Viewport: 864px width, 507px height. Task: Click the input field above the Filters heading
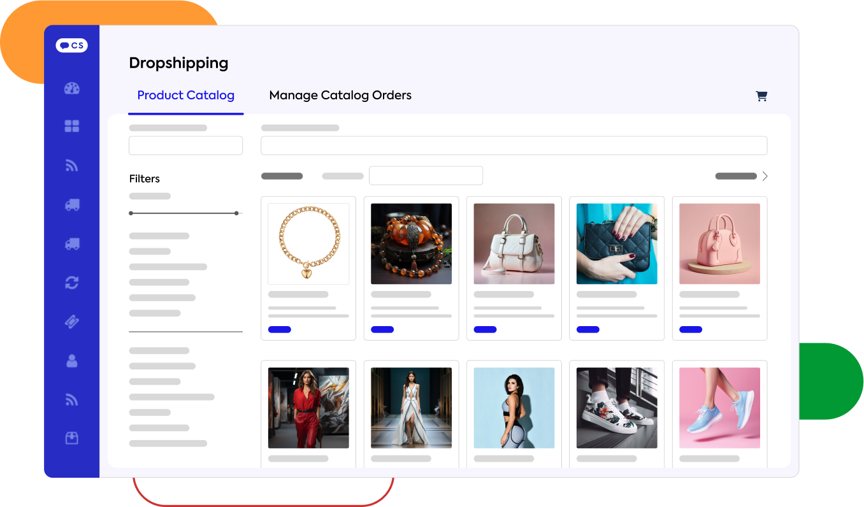click(185, 145)
